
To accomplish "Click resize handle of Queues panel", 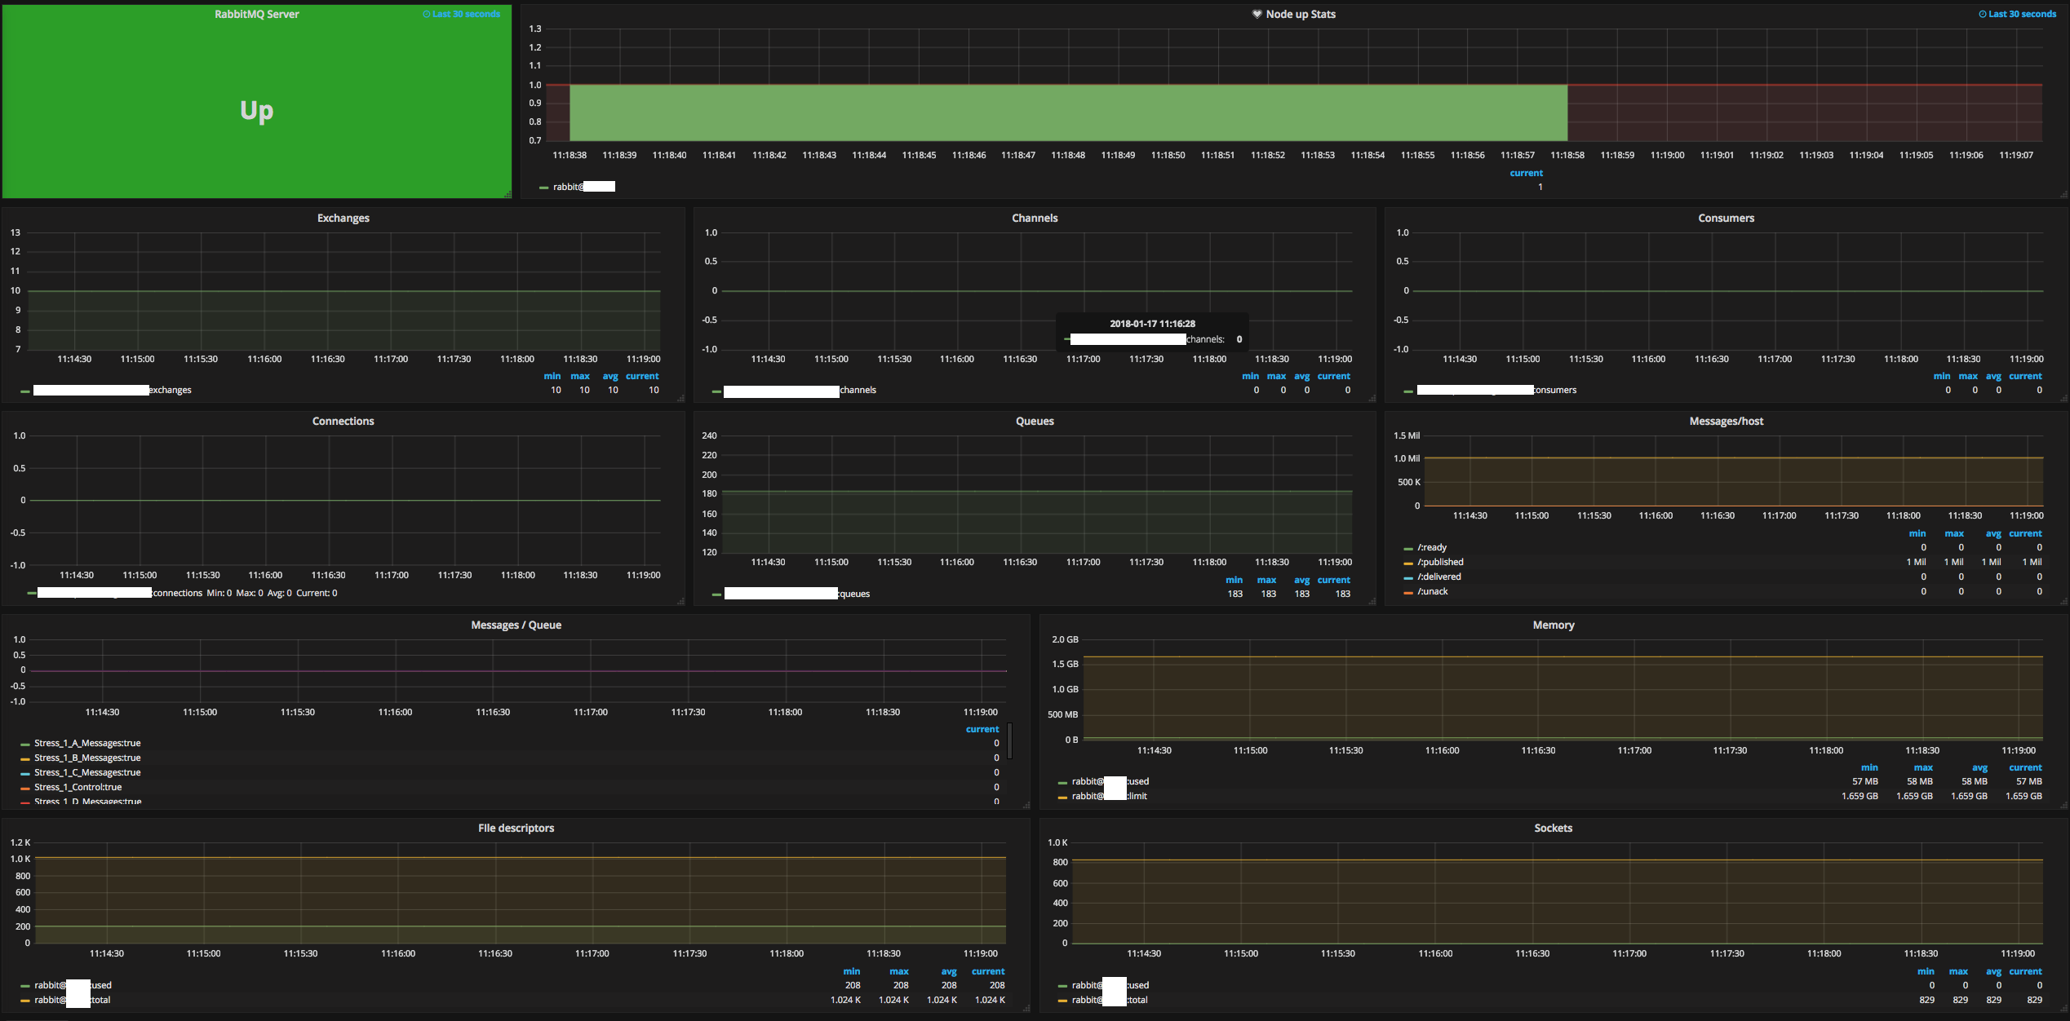I will pos(1372,601).
